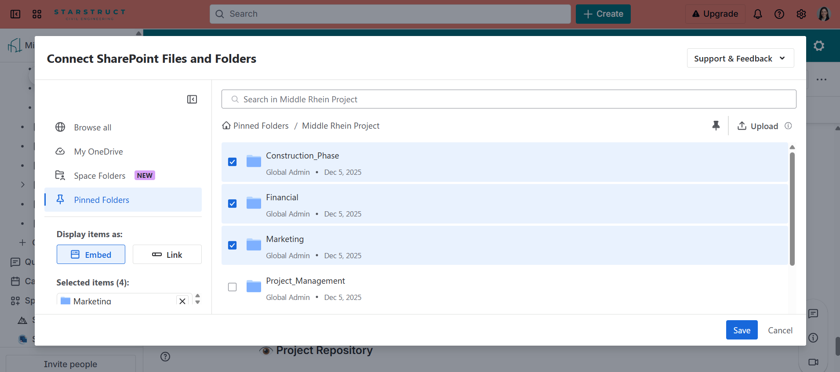
Task: Open the help question mark icon in top bar
Action: (779, 14)
